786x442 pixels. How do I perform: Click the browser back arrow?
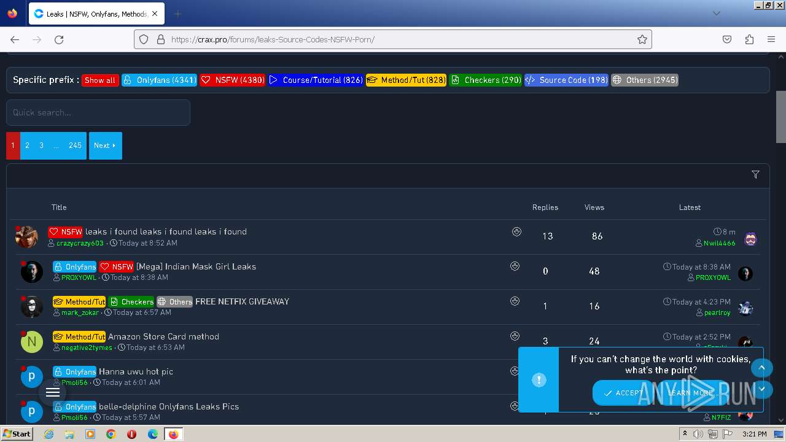(15, 39)
